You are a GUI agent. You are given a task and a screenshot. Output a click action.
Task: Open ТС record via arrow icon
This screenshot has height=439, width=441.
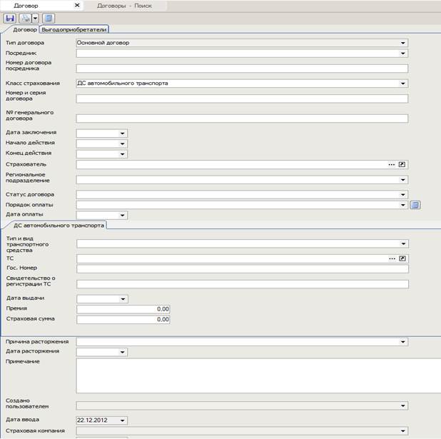tap(402, 258)
